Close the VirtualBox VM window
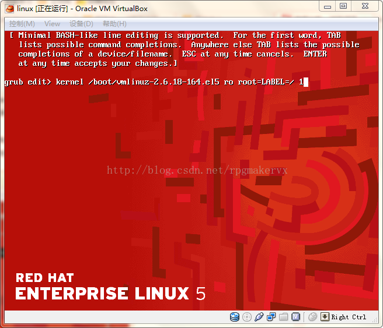The height and width of the screenshot is (328, 383). click(x=365, y=6)
